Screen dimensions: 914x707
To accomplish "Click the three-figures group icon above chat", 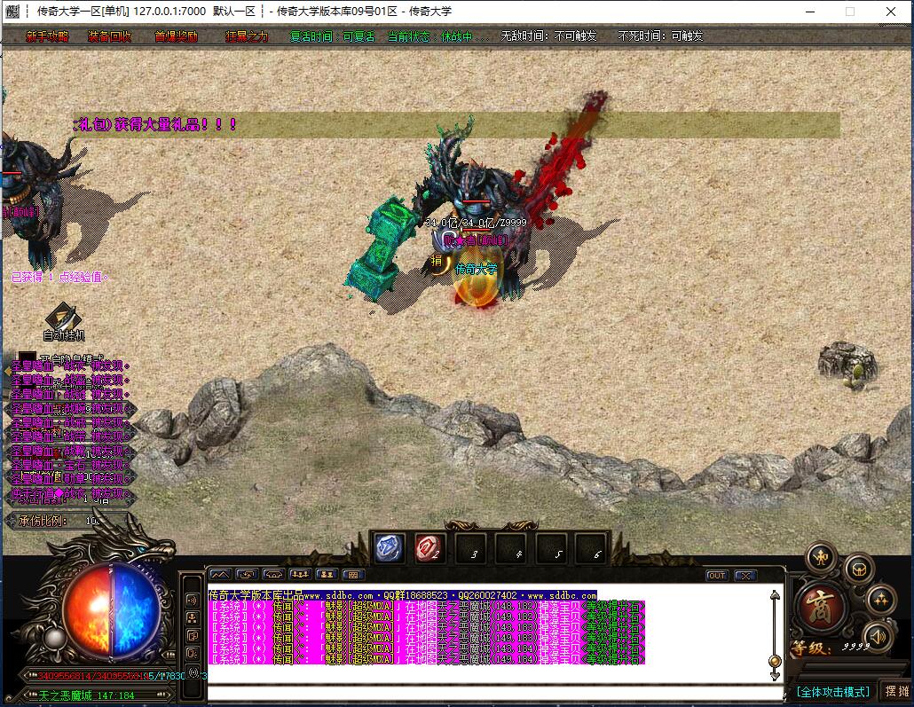I will pyautogui.click(x=300, y=575).
